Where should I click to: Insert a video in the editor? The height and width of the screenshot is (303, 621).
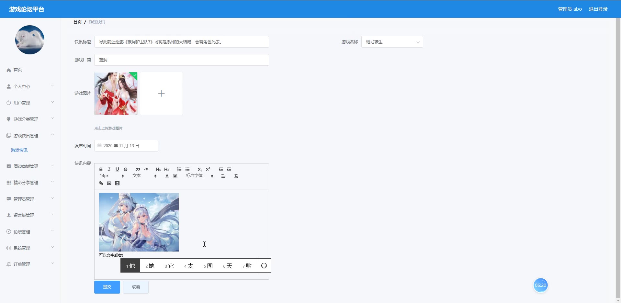pos(117,183)
